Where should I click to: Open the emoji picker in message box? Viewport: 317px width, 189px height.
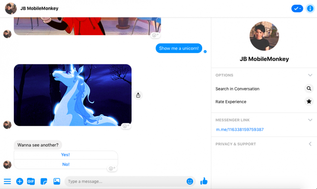(x=190, y=181)
